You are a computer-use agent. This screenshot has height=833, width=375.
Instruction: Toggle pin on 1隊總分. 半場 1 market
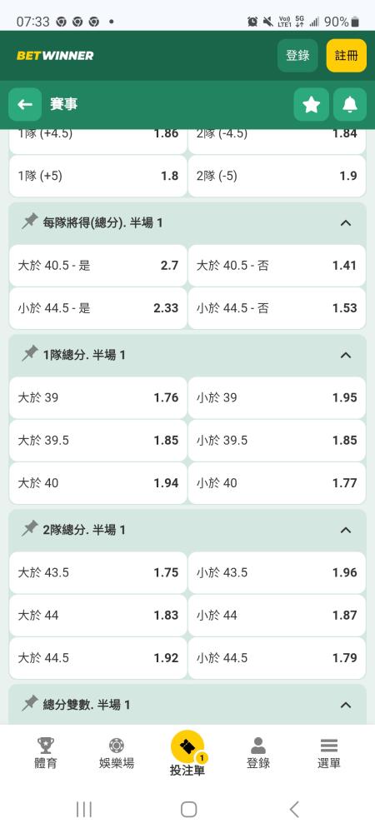30,354
